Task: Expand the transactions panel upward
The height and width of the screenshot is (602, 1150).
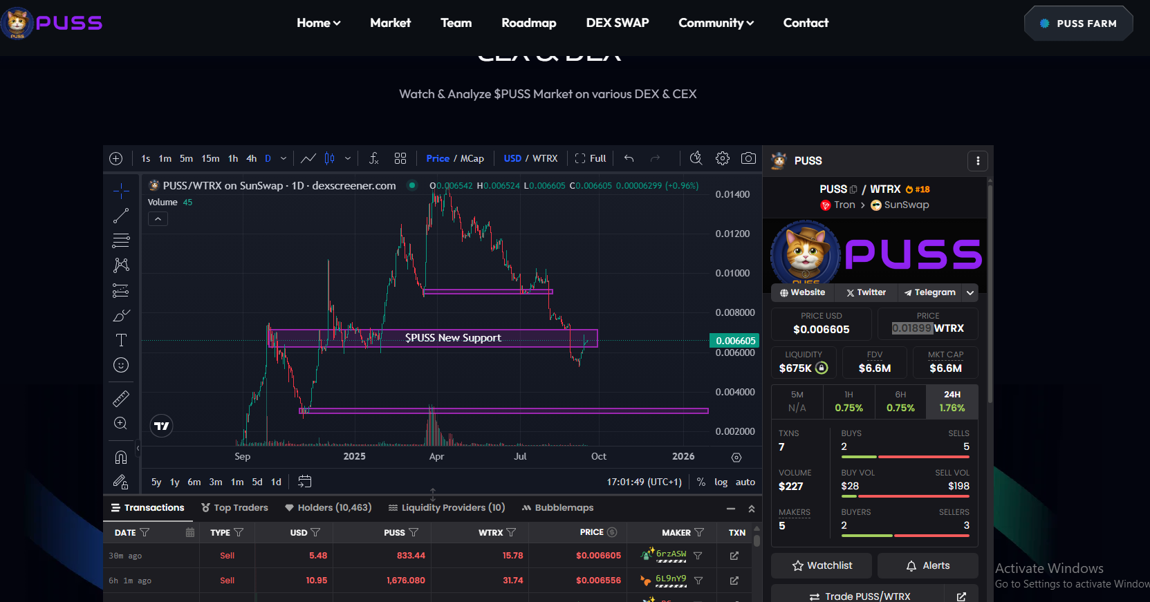Action: pyautogui.click(x=752, y=509)
